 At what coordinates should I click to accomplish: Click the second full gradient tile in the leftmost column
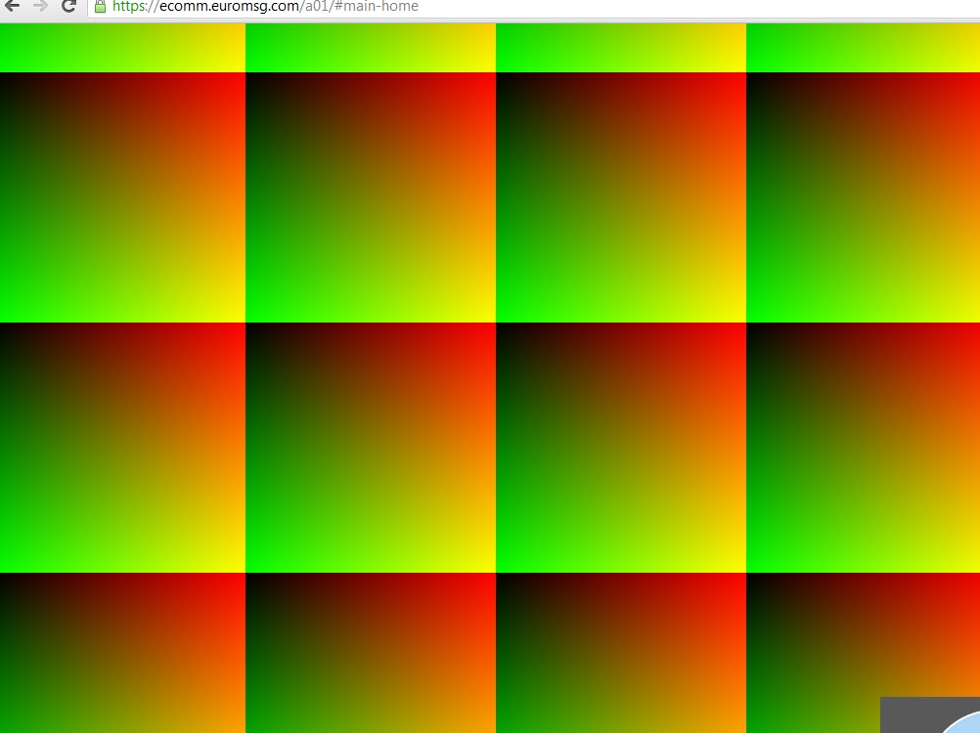coord(122,448)
